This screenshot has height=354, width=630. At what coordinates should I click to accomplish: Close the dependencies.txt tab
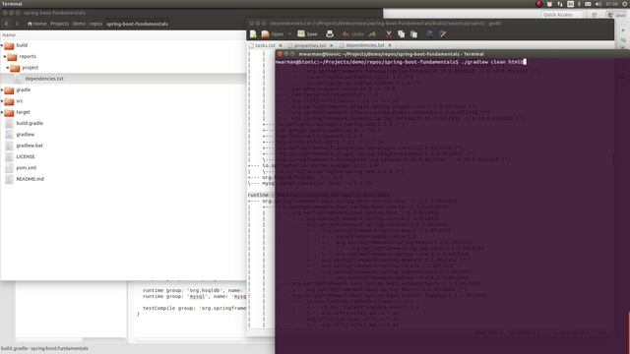coord(390,45)
